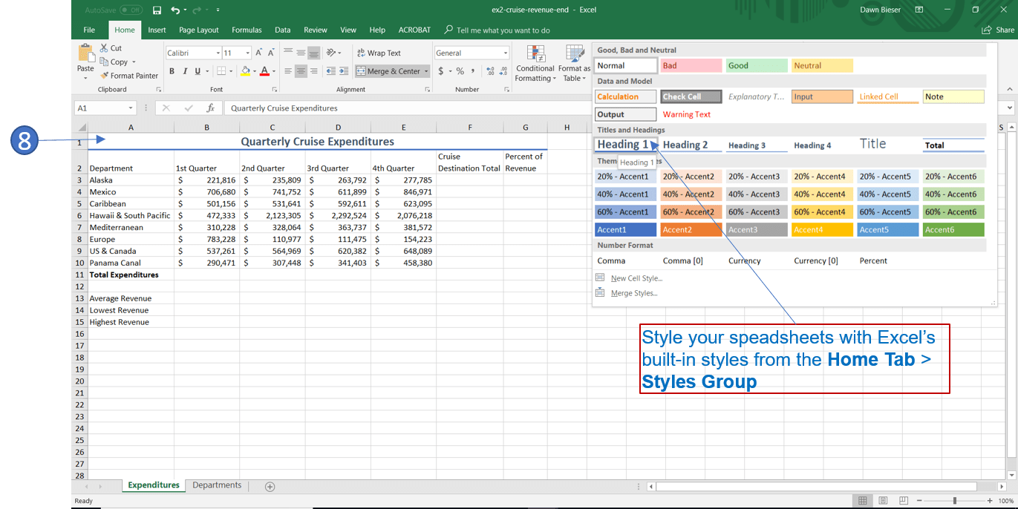Click the Increase Font Size icon
The width and height of the screenshot is (1018, 509).
tap(258, 53)
